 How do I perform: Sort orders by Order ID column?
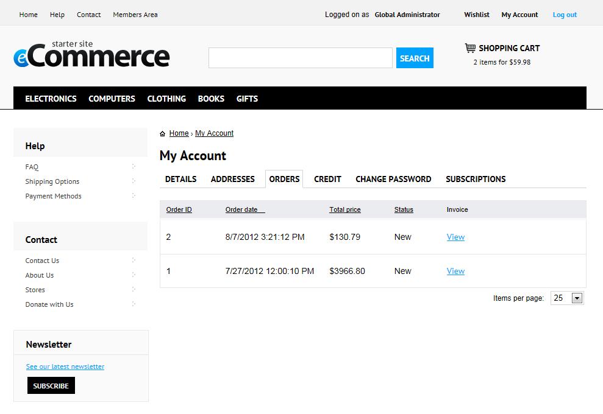[x=179, y=209]
